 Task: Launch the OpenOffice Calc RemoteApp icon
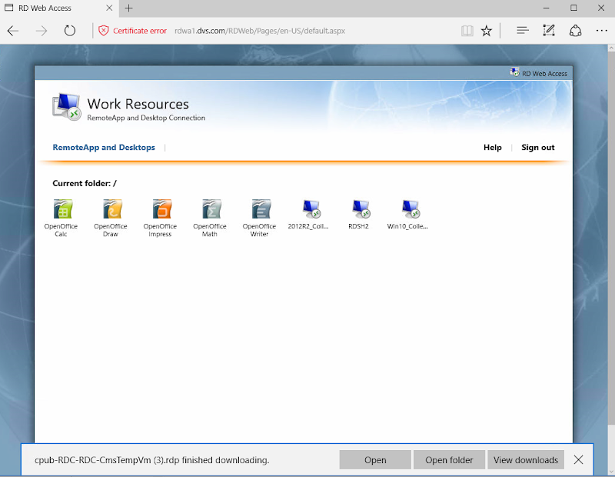click(63, 208)
